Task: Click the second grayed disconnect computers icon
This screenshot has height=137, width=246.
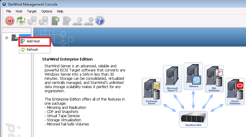Action: click(x=43, y=21)
